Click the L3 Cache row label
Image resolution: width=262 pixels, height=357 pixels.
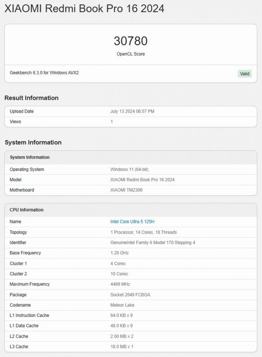[x=19, y=347]
